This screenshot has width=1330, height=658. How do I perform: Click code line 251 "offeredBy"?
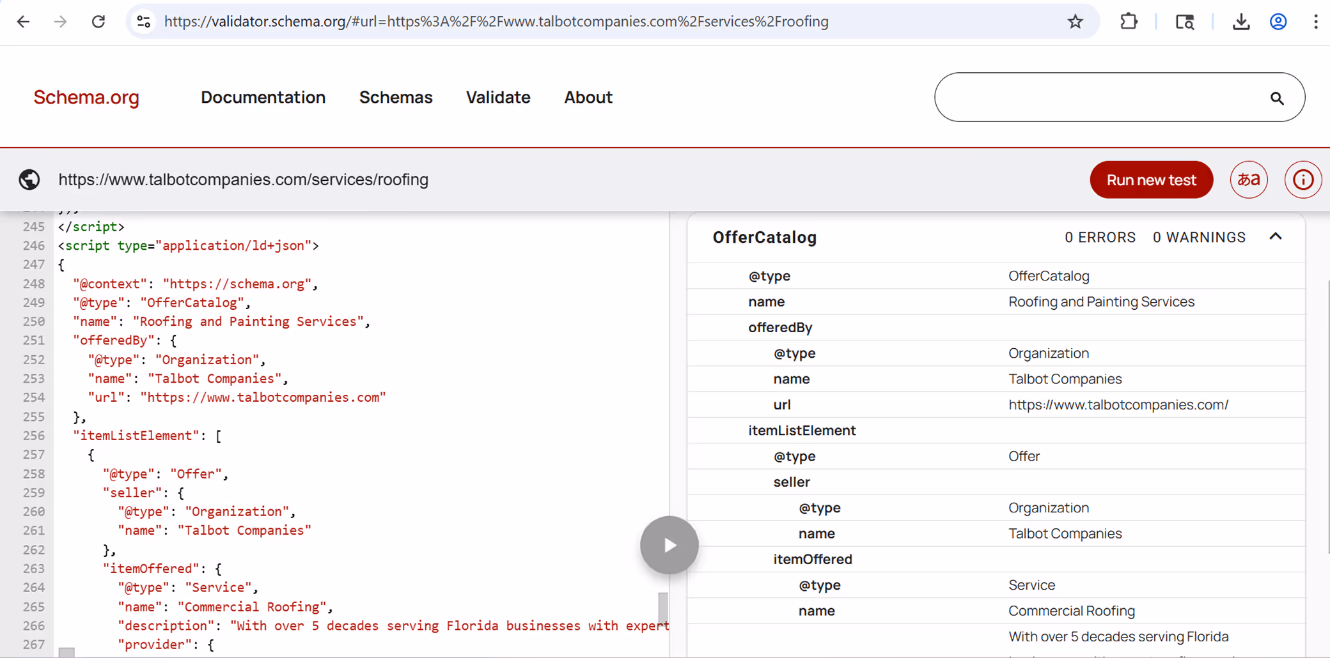pyautogui.click(x=125, y=340)
